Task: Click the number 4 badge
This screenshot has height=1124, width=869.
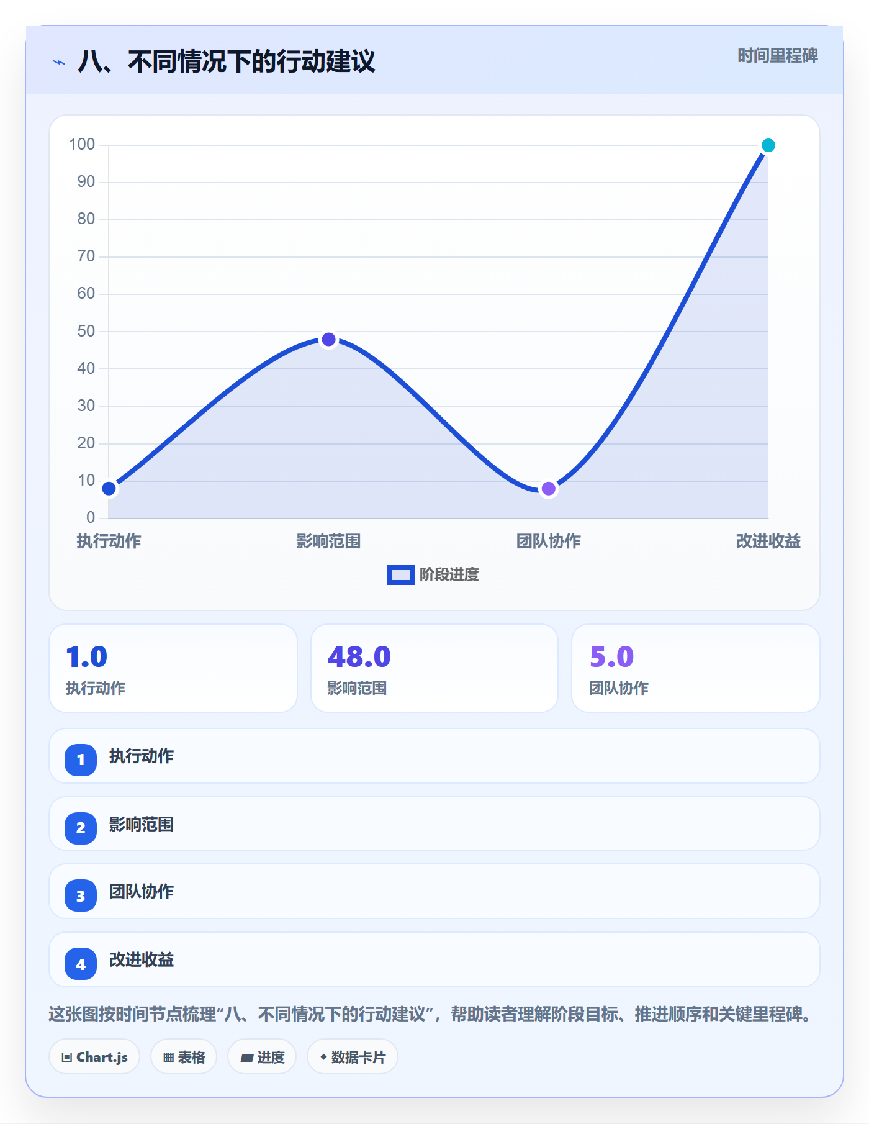Action: [x=81, y=964]
